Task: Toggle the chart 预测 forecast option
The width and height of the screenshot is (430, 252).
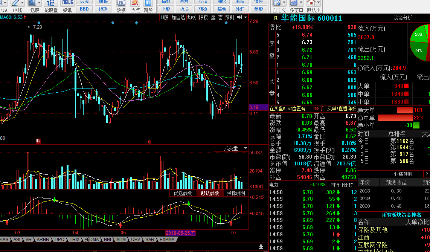Action: (x=230, y=17)
